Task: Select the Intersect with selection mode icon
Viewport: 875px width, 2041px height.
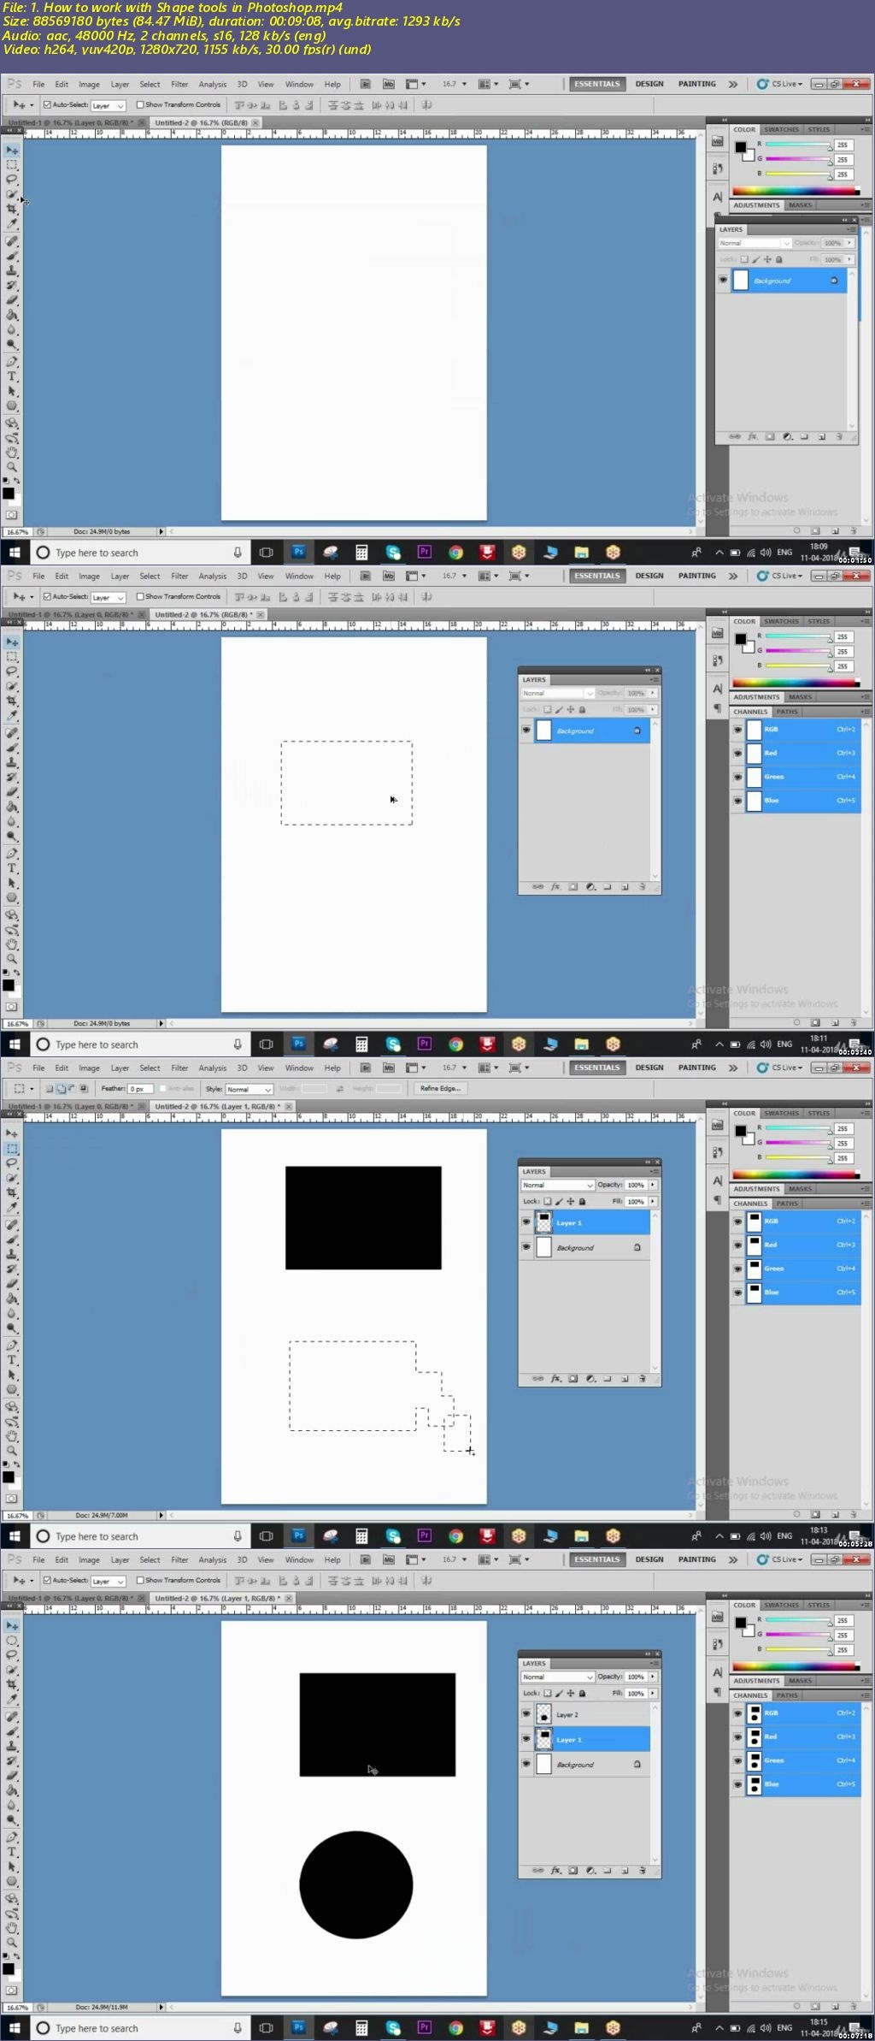Action: [x=83, y=1089]
